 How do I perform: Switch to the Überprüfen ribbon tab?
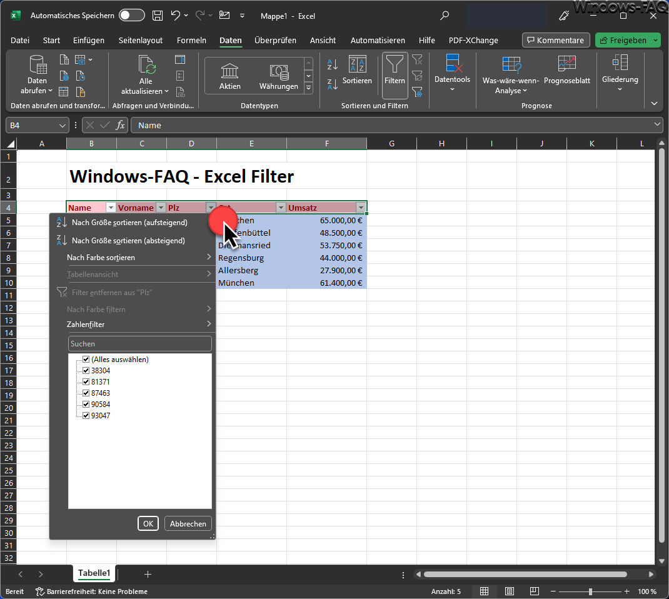coord(275,40)
